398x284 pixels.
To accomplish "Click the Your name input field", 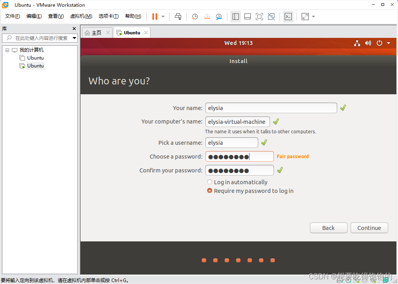I will pos(271,108).
